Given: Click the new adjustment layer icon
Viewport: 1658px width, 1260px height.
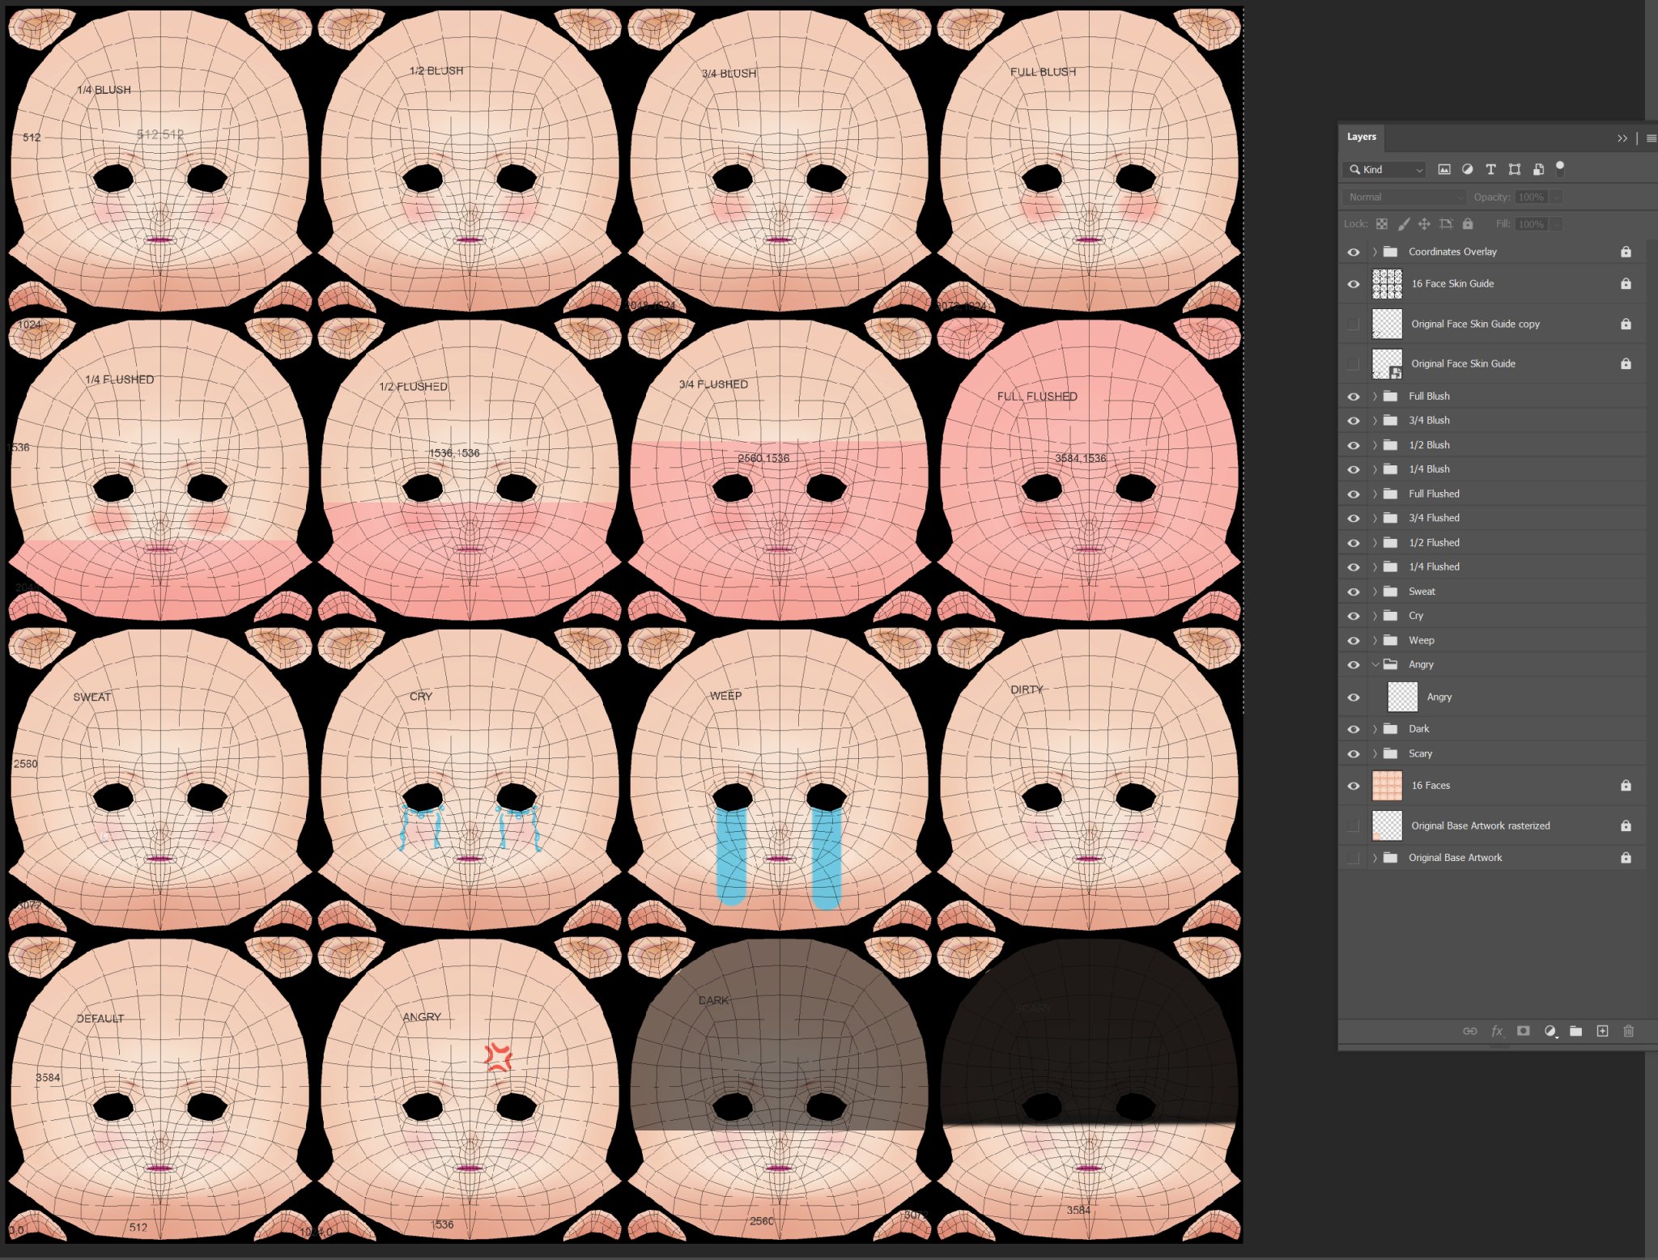Looking at the screenshot, I should (x=1550, y=1031).
